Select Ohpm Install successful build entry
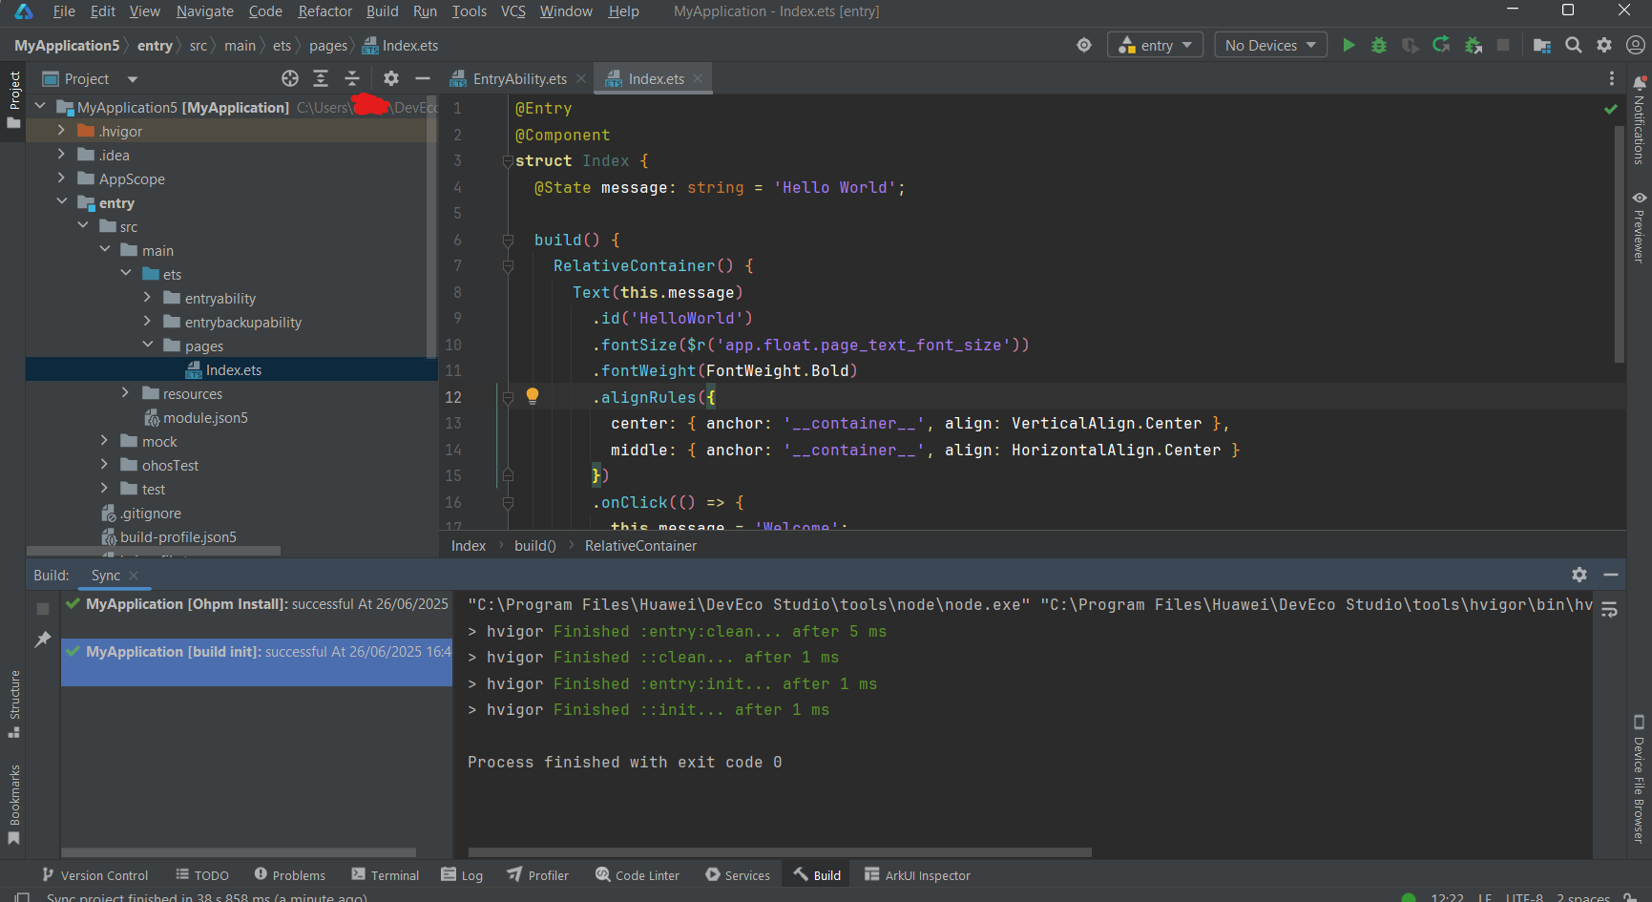 [257, 604]
